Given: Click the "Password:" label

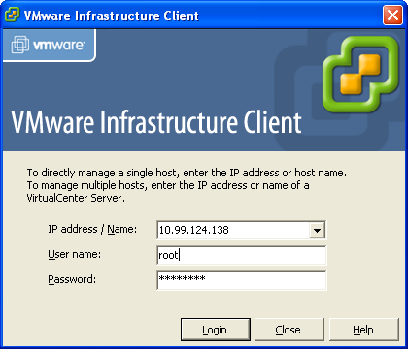Looking at the screenshot, I should 72,279.
